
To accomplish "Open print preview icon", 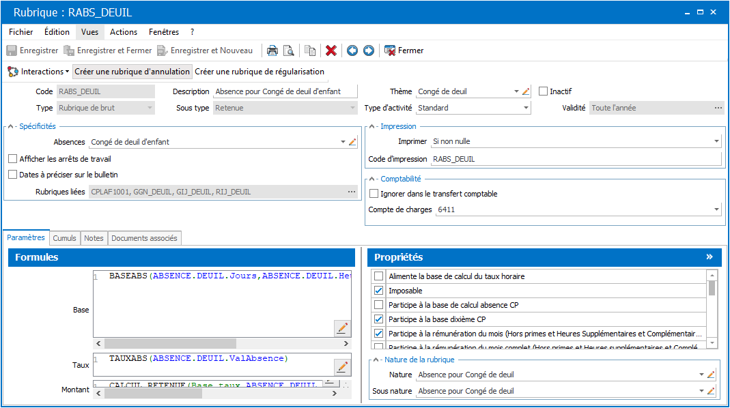I will tap(289, 50).
